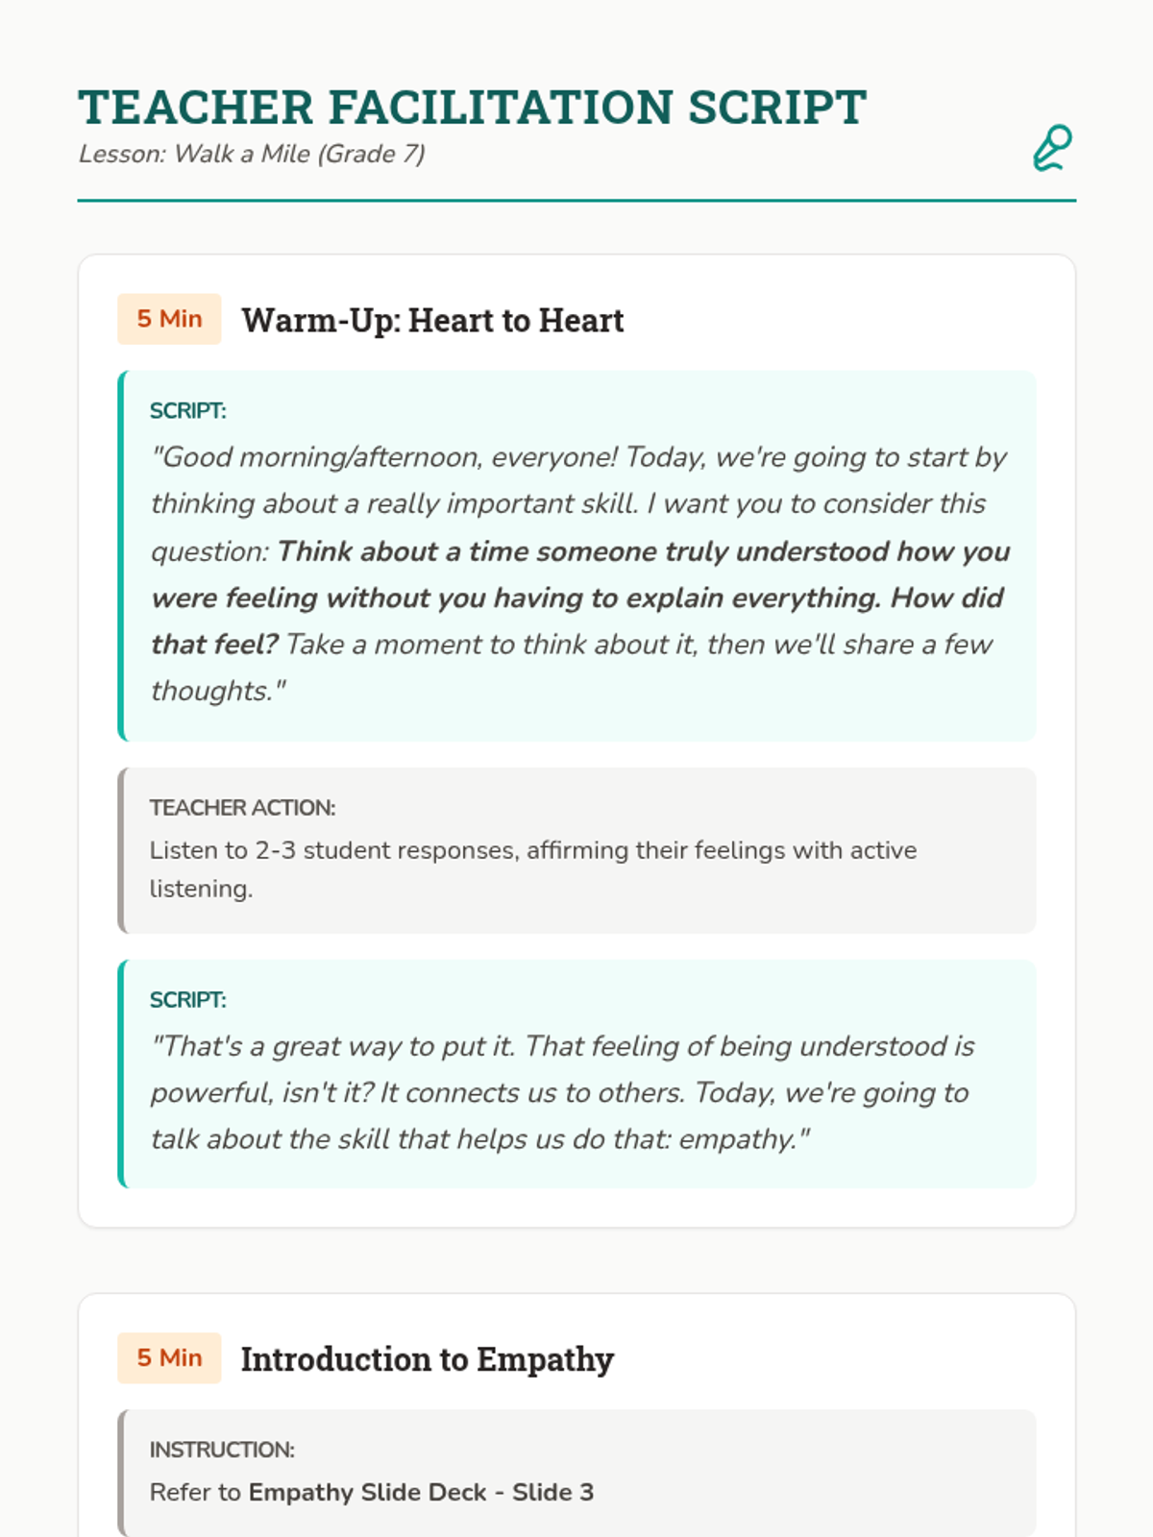Screen dimensions: 1153x1537
Task: Click the "Refer to" text in the instruction box
Action: (195, 1492)
